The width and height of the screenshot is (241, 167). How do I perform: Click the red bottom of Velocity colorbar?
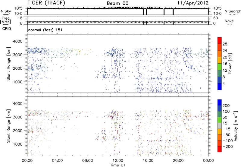pyautogui.click(x=220, y=149)
